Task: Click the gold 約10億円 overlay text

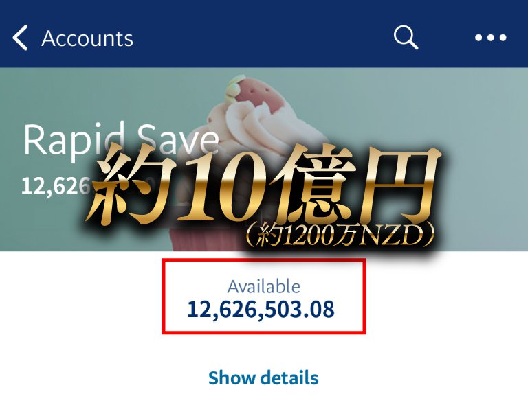Action: click(264, 185)
